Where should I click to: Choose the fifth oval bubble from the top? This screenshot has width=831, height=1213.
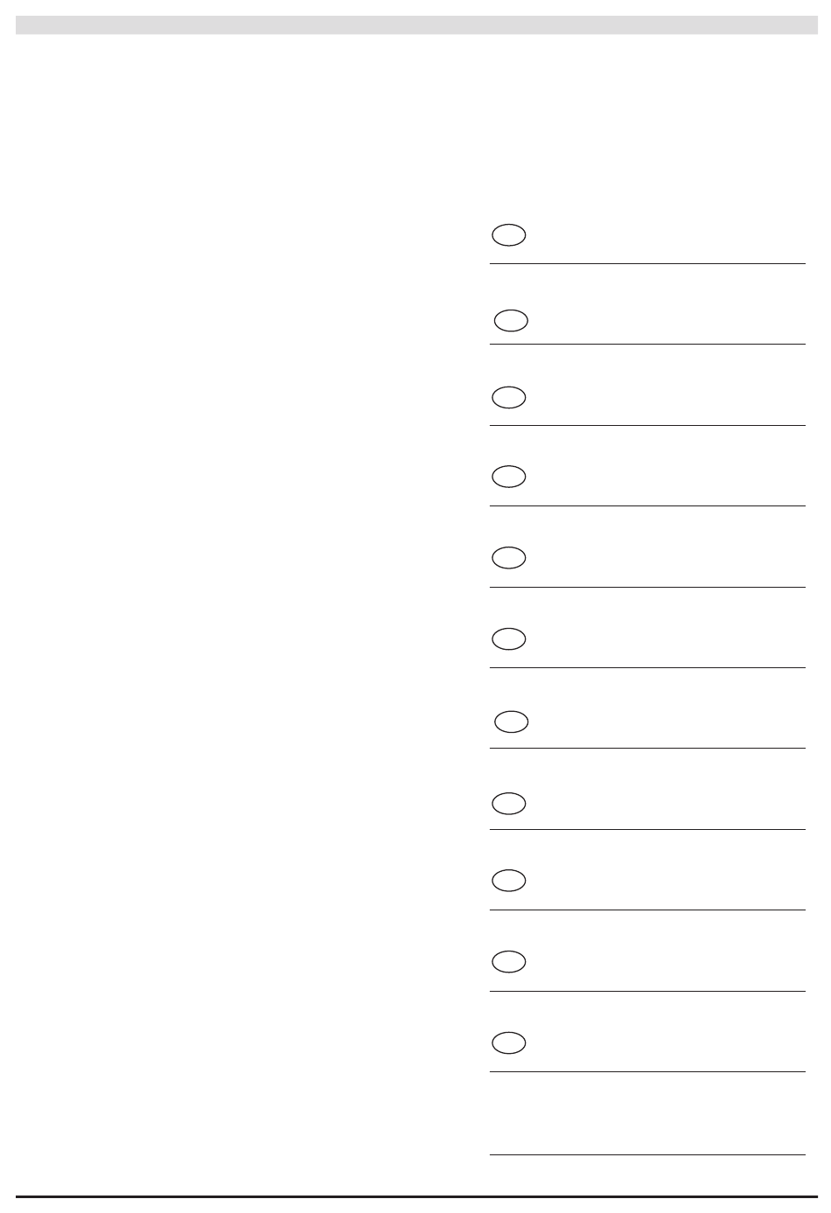pos(508,557)
